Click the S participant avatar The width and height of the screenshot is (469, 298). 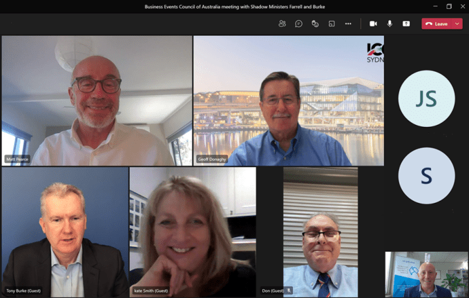point(427,176)
